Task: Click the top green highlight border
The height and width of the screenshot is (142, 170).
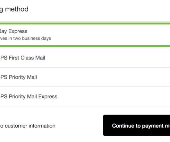Action: point(85,23)
